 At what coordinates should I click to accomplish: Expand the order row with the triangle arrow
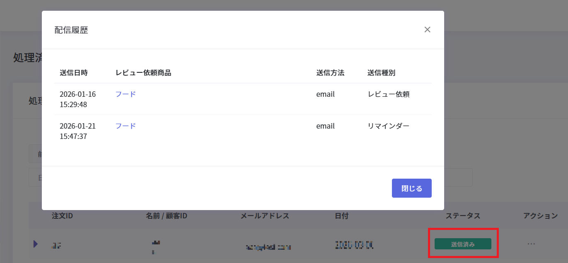(36, 244)
